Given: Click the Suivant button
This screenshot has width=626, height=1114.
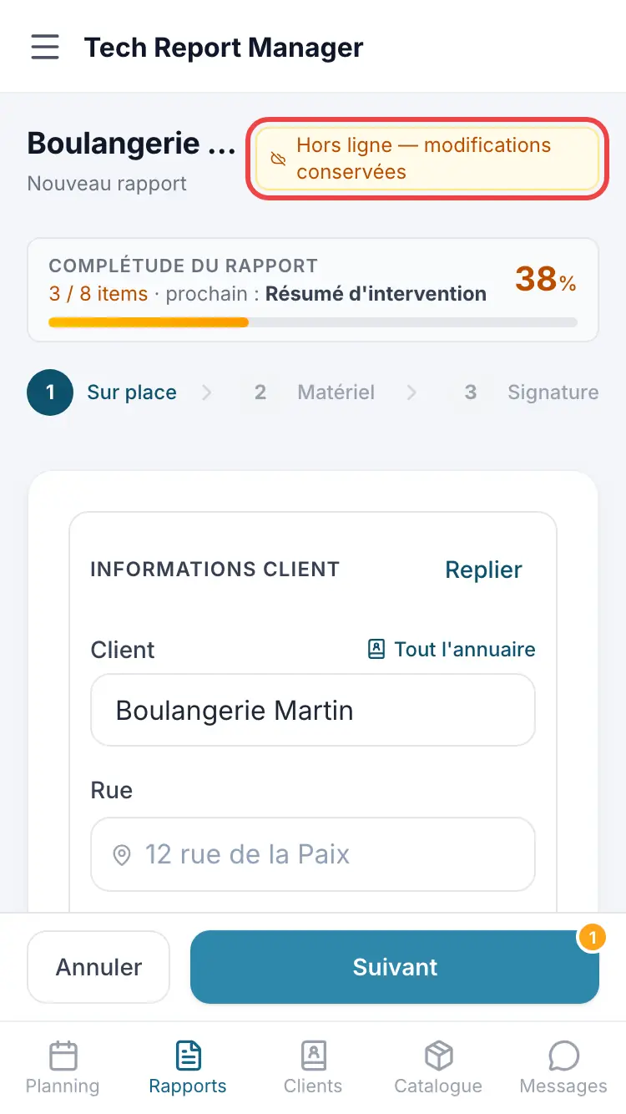Looking at the screenshot, I should click(x=395, y=967).
